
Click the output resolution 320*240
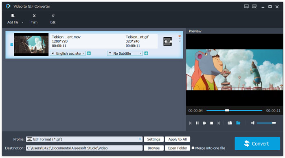click(132, 41)
